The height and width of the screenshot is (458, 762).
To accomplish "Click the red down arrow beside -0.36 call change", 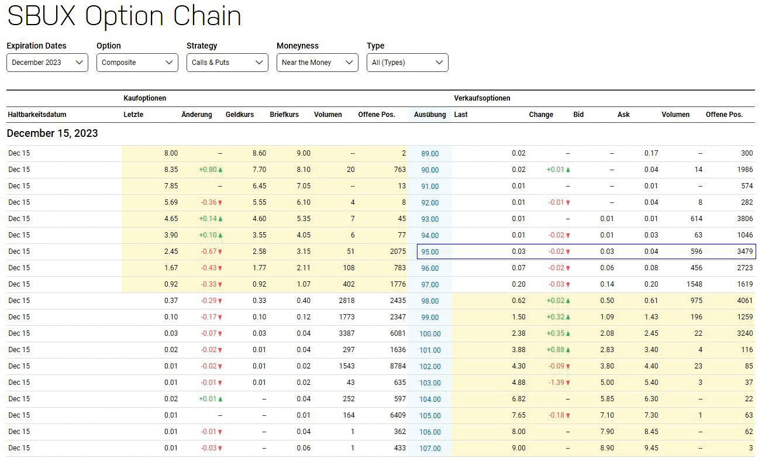I will (220, 202).
